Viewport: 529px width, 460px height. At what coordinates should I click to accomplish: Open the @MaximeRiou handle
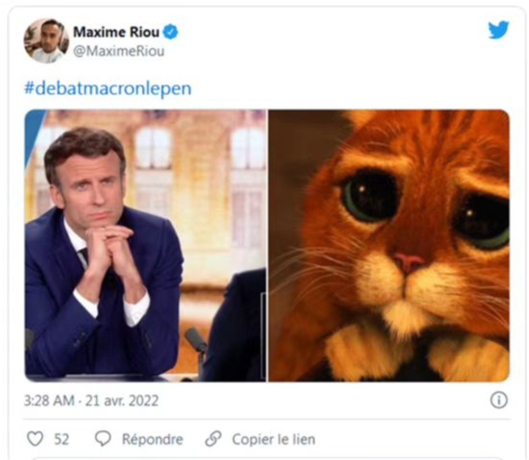pos(118,51)
